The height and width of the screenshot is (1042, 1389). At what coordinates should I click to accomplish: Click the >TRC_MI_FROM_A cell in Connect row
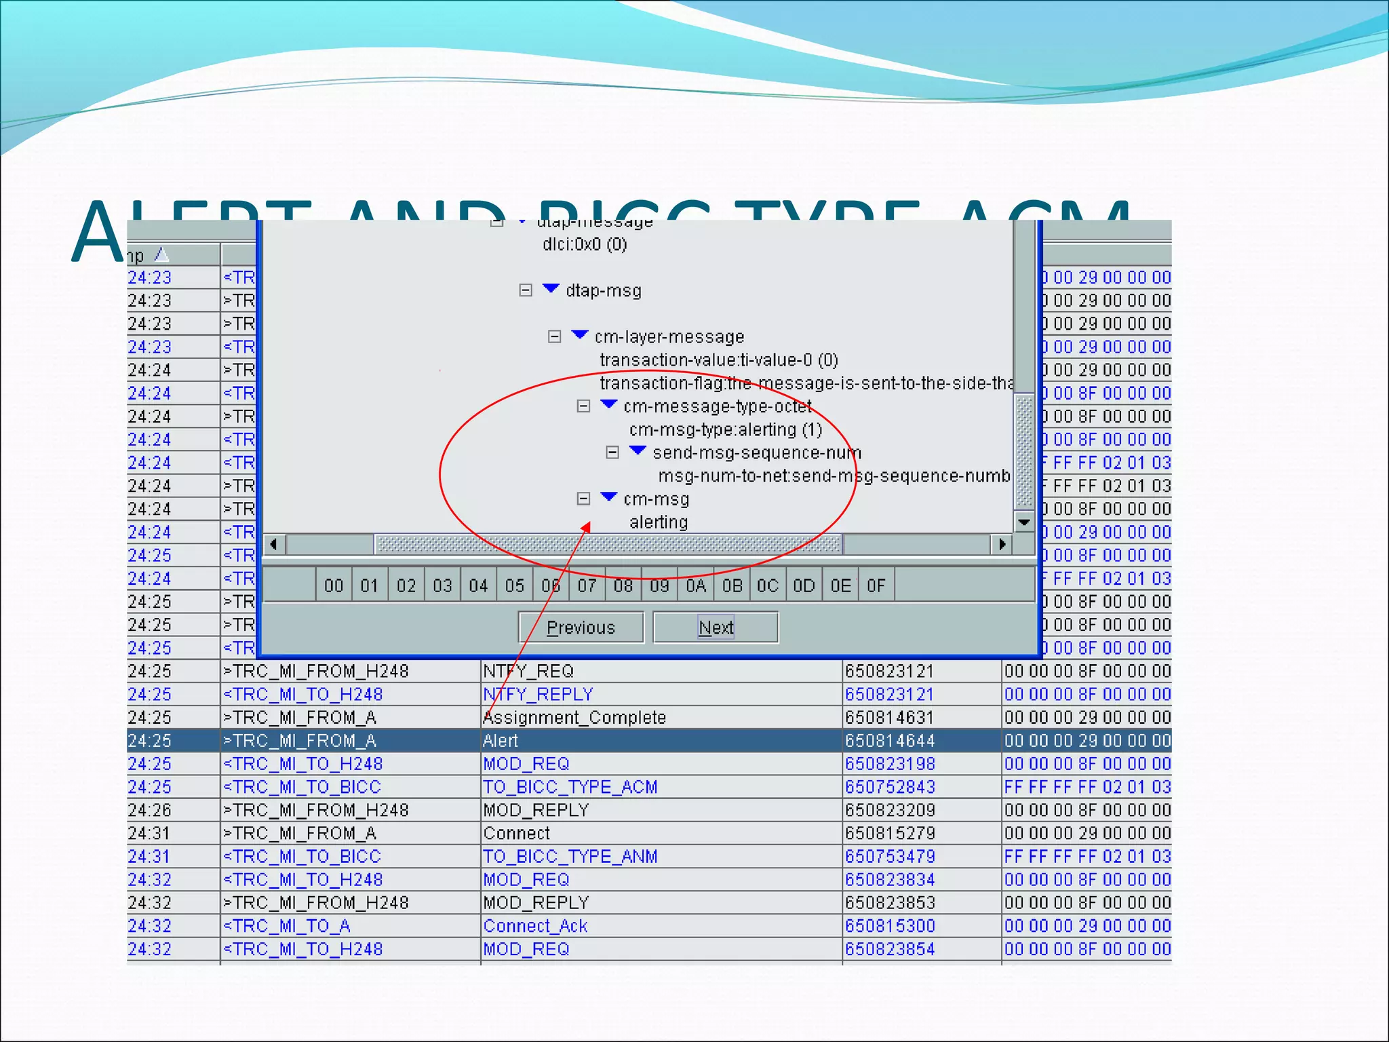(x=351, y=833)
